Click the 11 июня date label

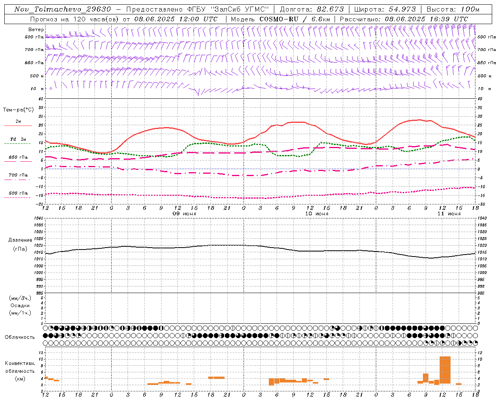[449, 214]
